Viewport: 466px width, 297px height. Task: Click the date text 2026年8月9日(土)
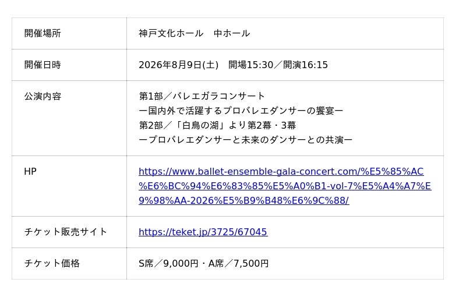[179, 65]
